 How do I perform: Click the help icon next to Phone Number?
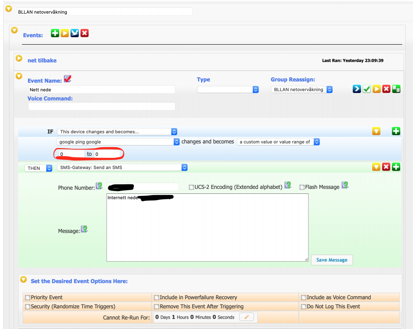[99, 186]
